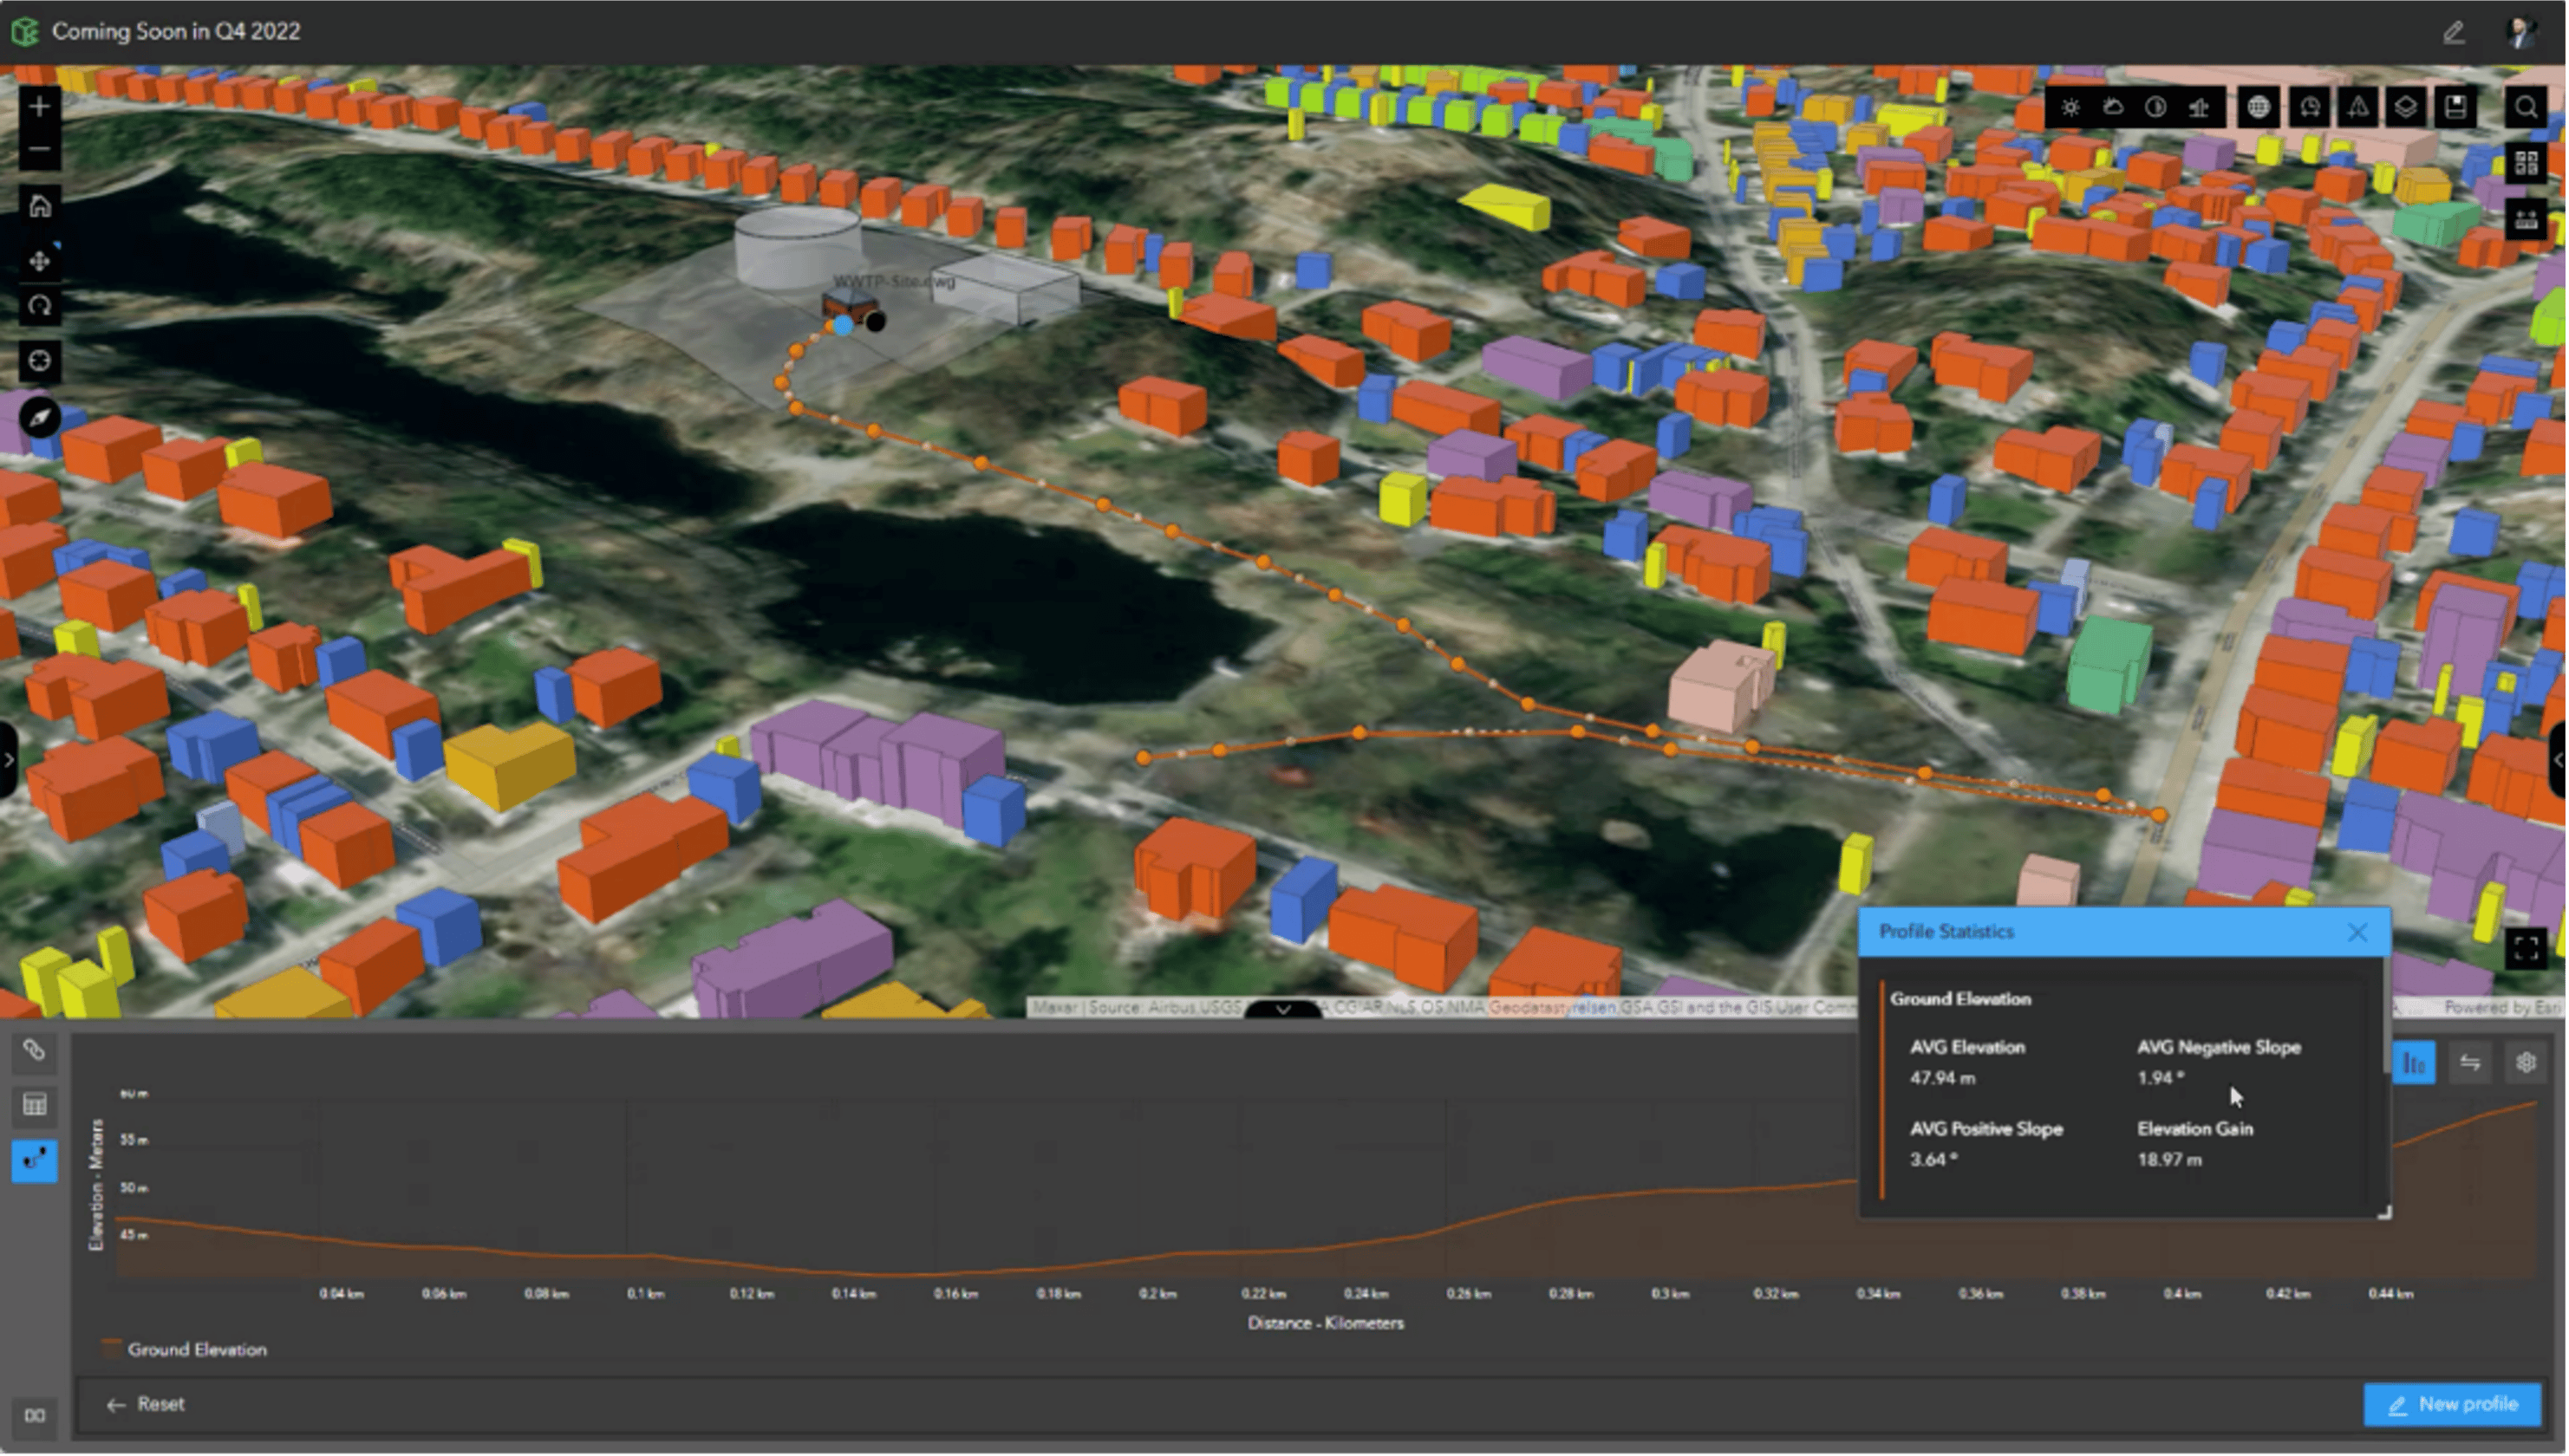2569x1456 pixels.
Task: Select the pan tool in the left sidebar
Action: (39, 261)
